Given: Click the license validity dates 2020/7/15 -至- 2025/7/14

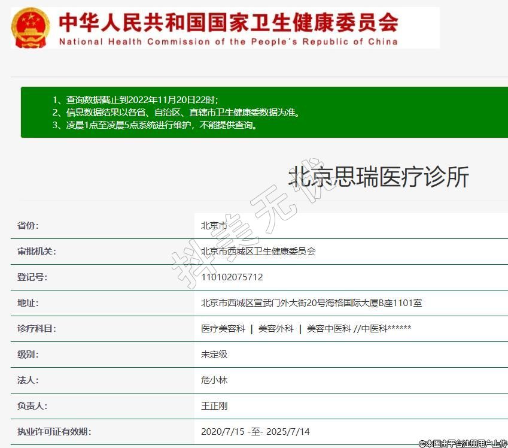Looking at the screenshot, I should (255, 432).
